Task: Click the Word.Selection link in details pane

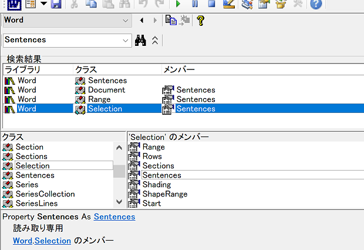Action: pos(42,241)
